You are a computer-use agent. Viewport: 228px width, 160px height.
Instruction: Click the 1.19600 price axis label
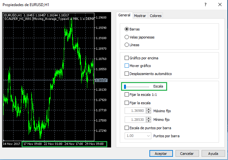pyautogui.click(x=101, y=18)
